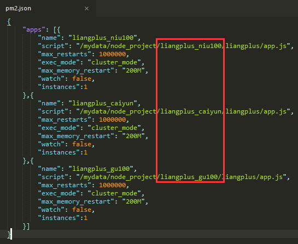The width and height of the screenshot is (298, 244).
Task: Click max_restarts 1000000 in niu100 block
Action: tap(112, 54)
